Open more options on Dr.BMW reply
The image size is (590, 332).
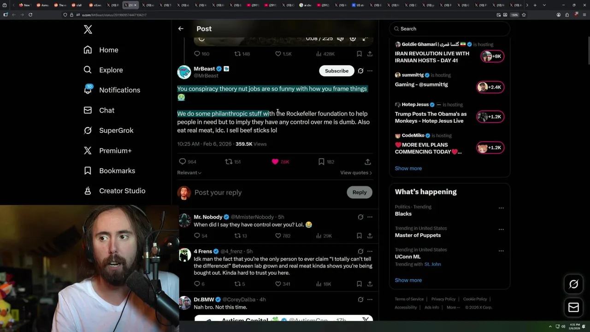370,299
